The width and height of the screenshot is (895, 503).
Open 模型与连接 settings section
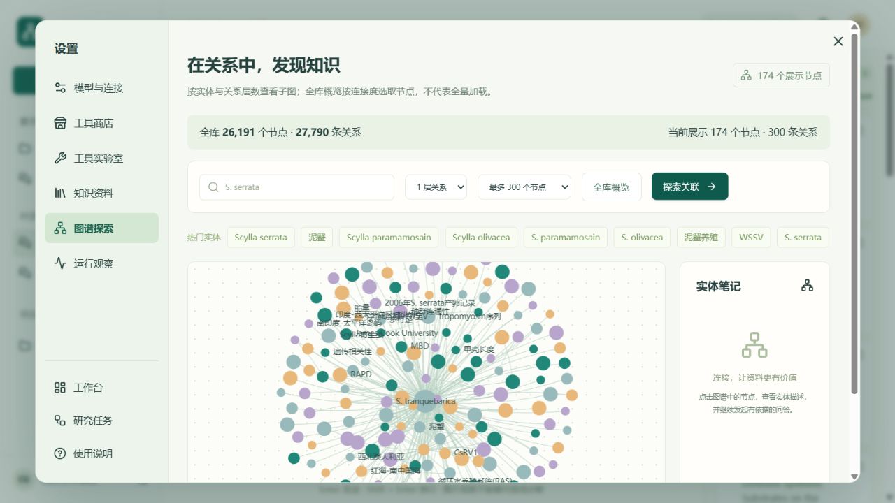(x=101, y=88)
